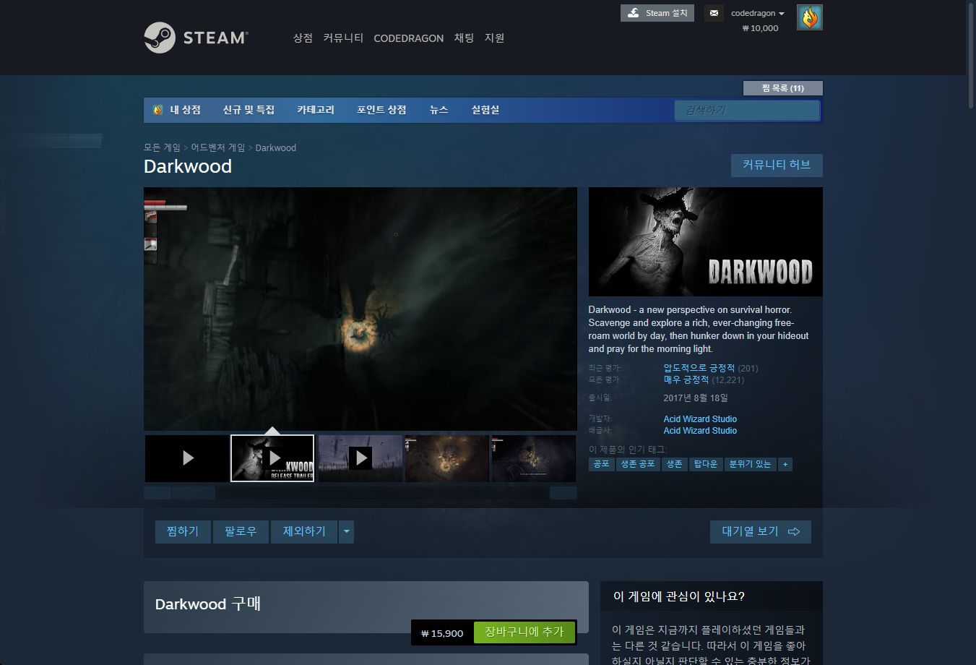Open the 실험실 tab
The width and height of the screenshot is (976, 665).
[x=485, y=110]
